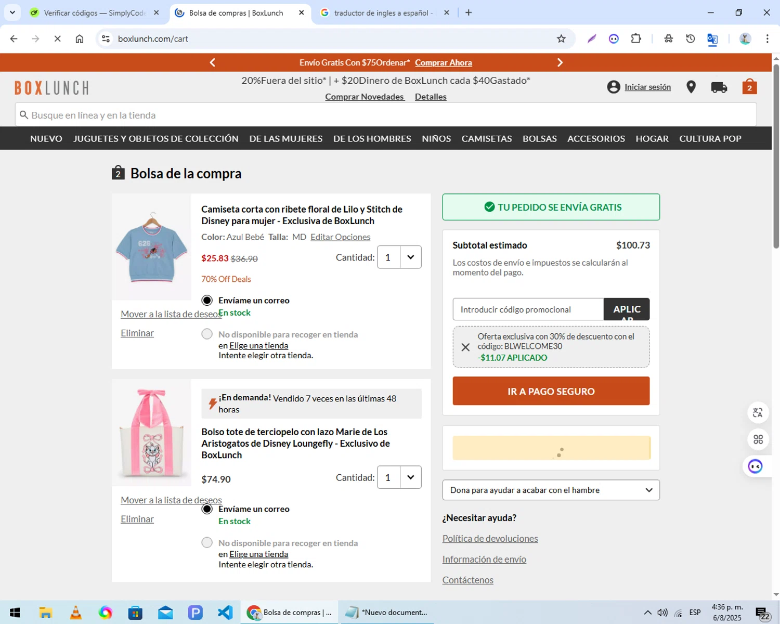Click the site search box
The image size is (780, 624).
click(x=386, y=114)
